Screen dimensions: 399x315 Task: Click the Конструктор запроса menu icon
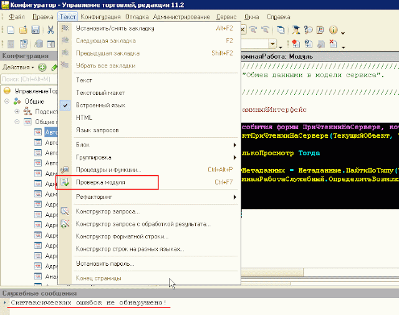click(x=65, y=211)
